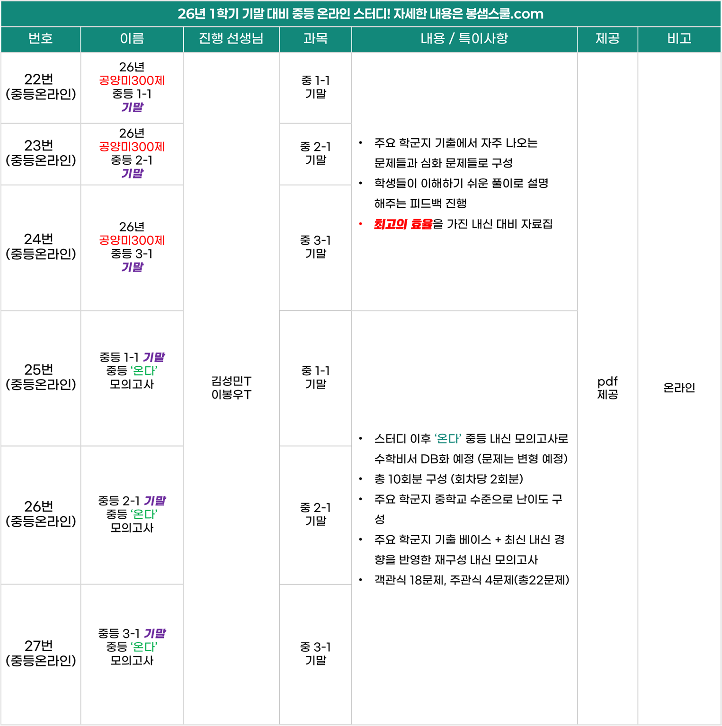722x726 pixels.
Task: Click 중 1-1 기말 subject in row 25번
Action: [316, 379]
